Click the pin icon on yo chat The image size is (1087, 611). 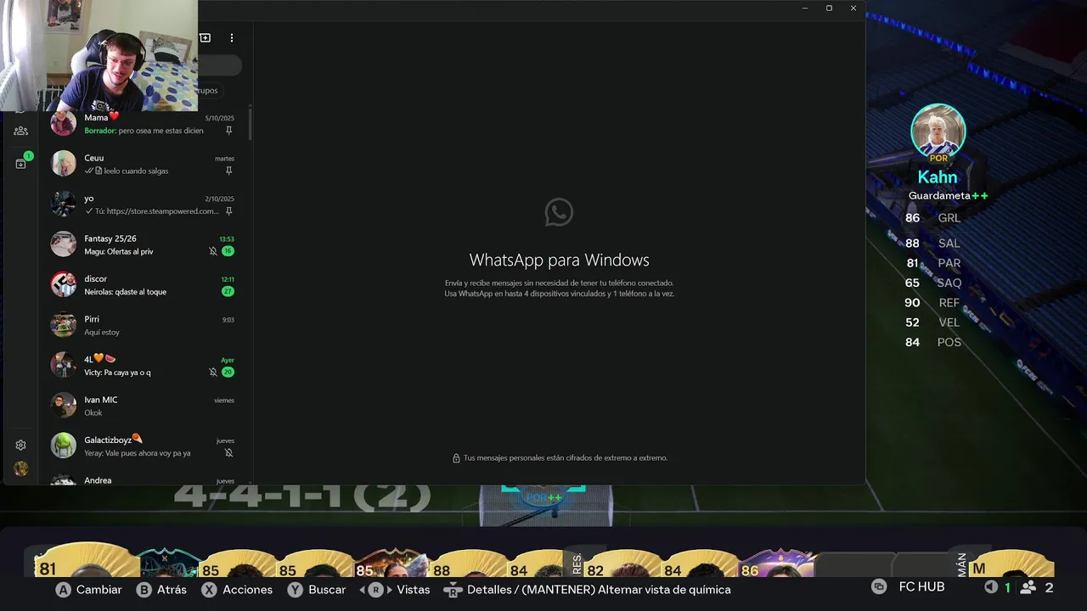pyautogui.click(x=228, y=211)
